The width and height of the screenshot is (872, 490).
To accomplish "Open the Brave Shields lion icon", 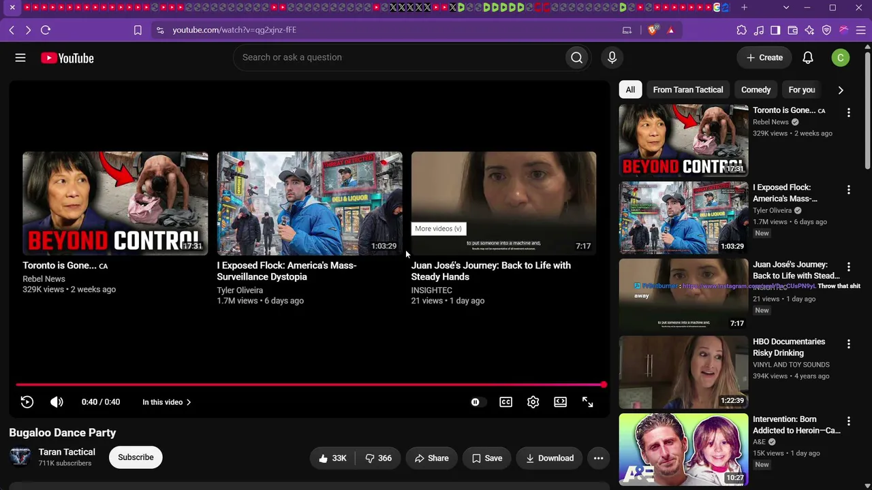I will click(653, 30).
